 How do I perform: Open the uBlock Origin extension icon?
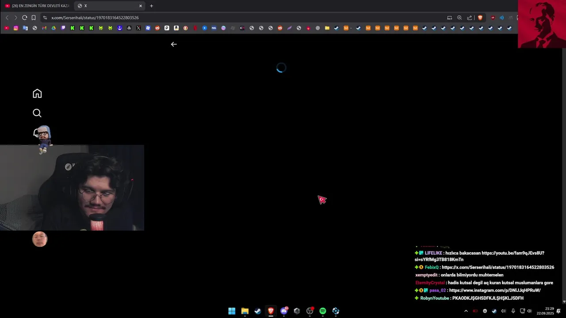[493, 18]
